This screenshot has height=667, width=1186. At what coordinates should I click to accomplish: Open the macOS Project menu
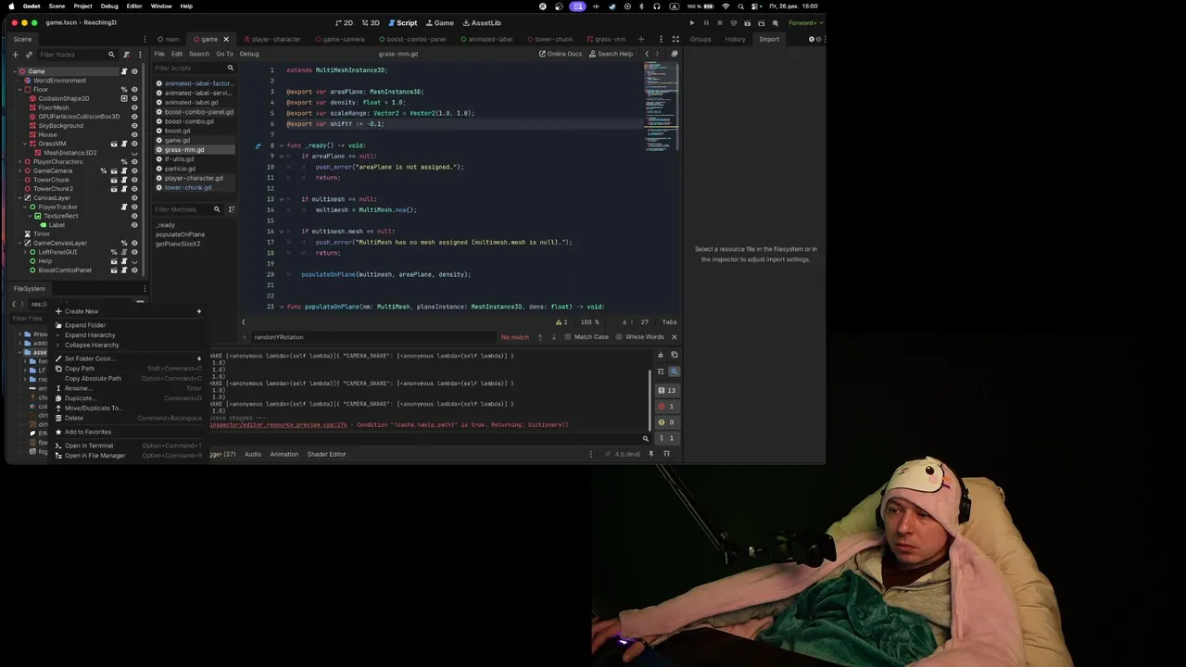pos(82,6)
